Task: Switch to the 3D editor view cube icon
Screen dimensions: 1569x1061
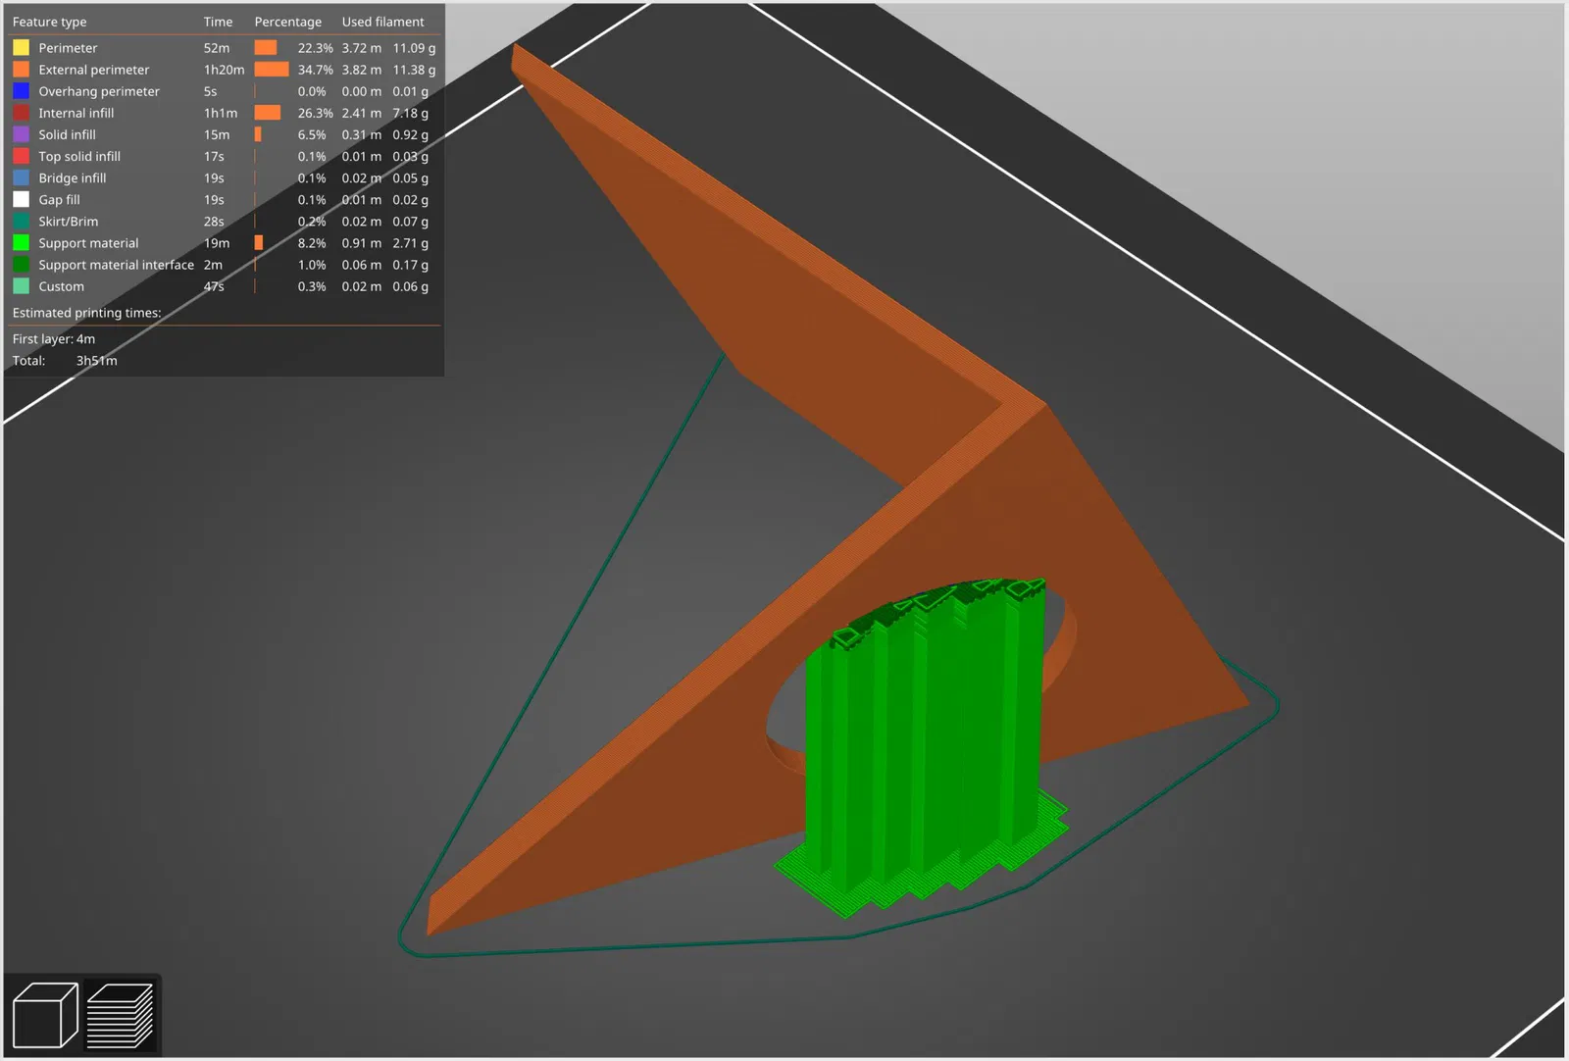Action: [x=45, y=1015]
